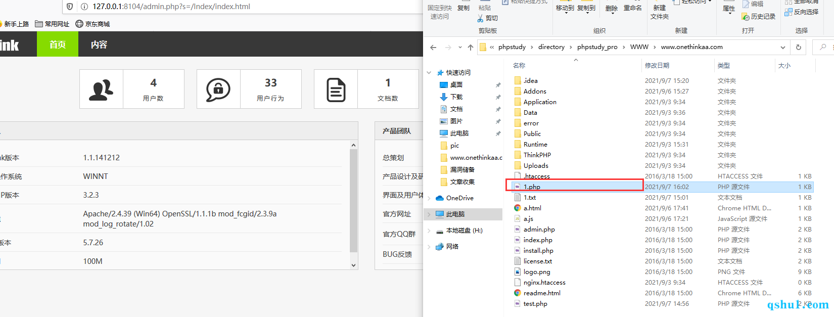Sort files by 大小 column

click(x=784, y=66)
